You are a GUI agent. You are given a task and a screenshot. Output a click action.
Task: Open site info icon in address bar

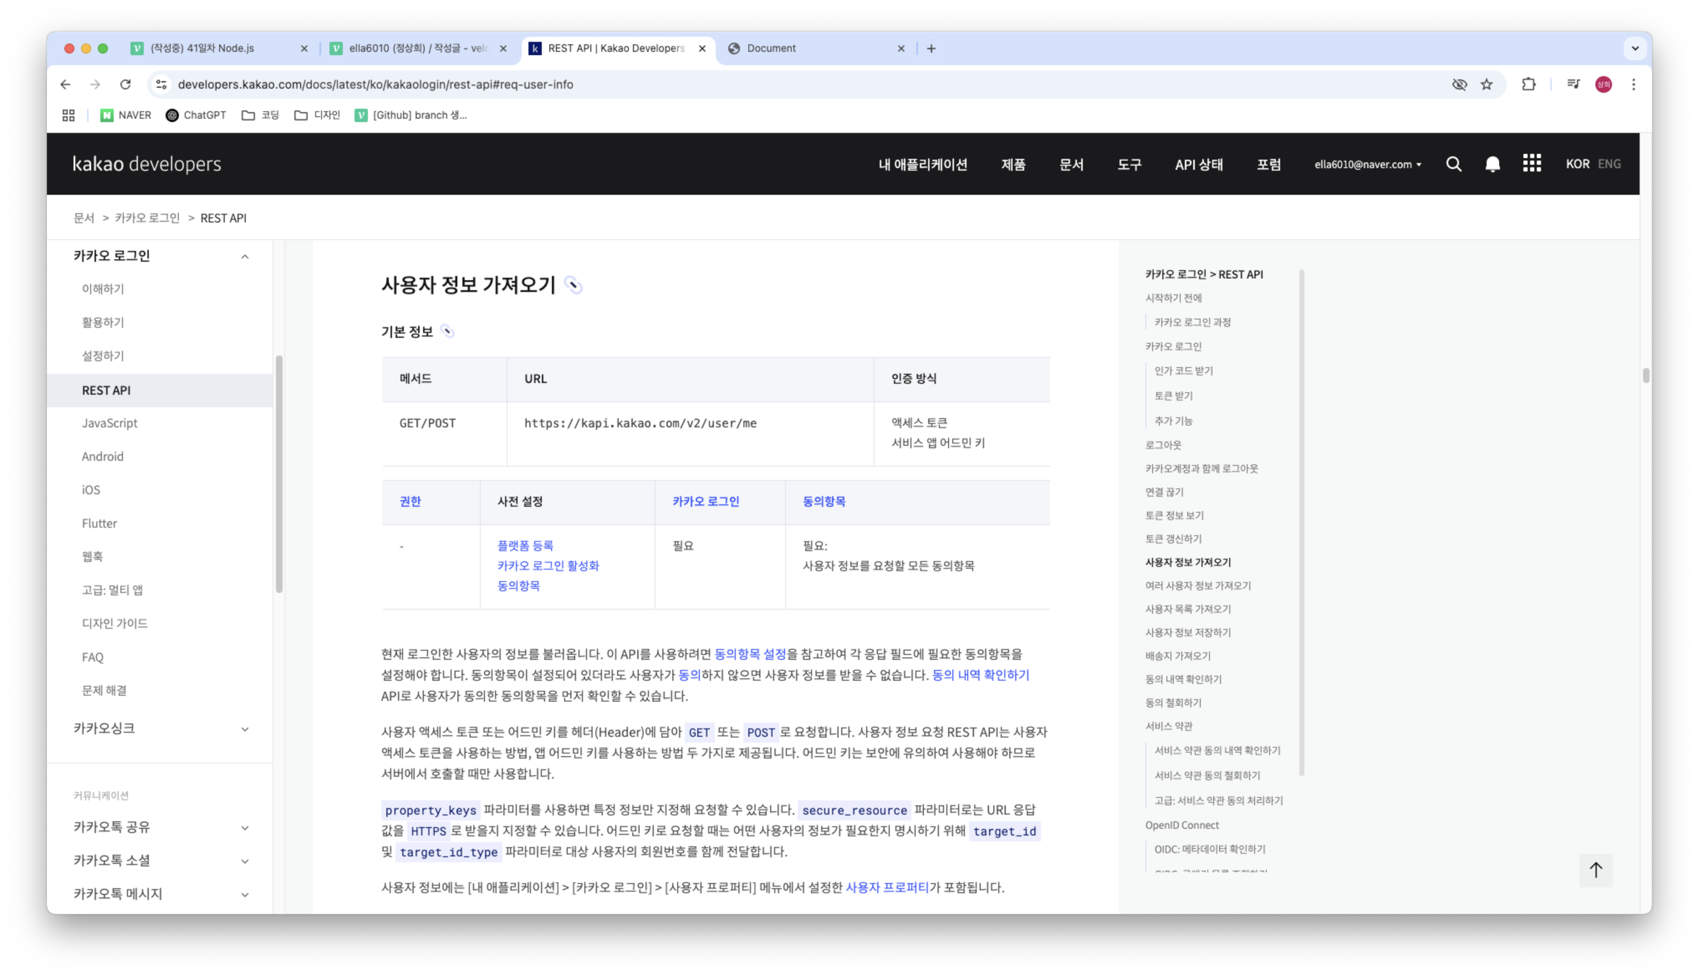click(161, 84)
